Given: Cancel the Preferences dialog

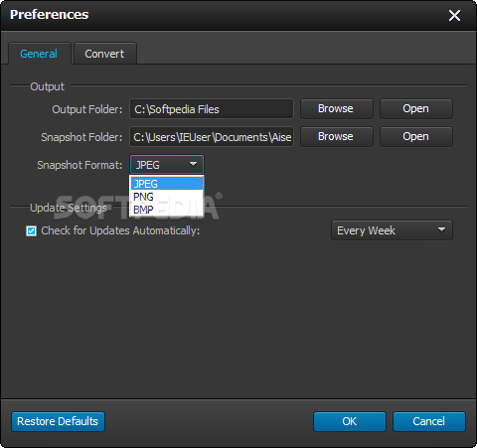Looking at the screenshot, I should click(x=429, y=421).
